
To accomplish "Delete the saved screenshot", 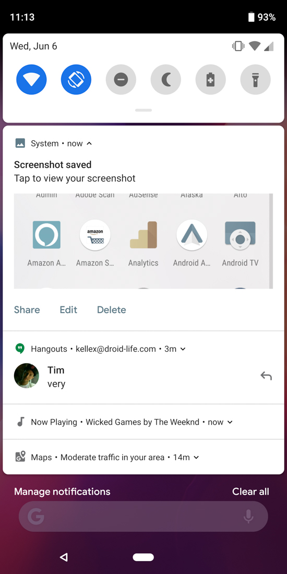I will click(x=112, y=310).
